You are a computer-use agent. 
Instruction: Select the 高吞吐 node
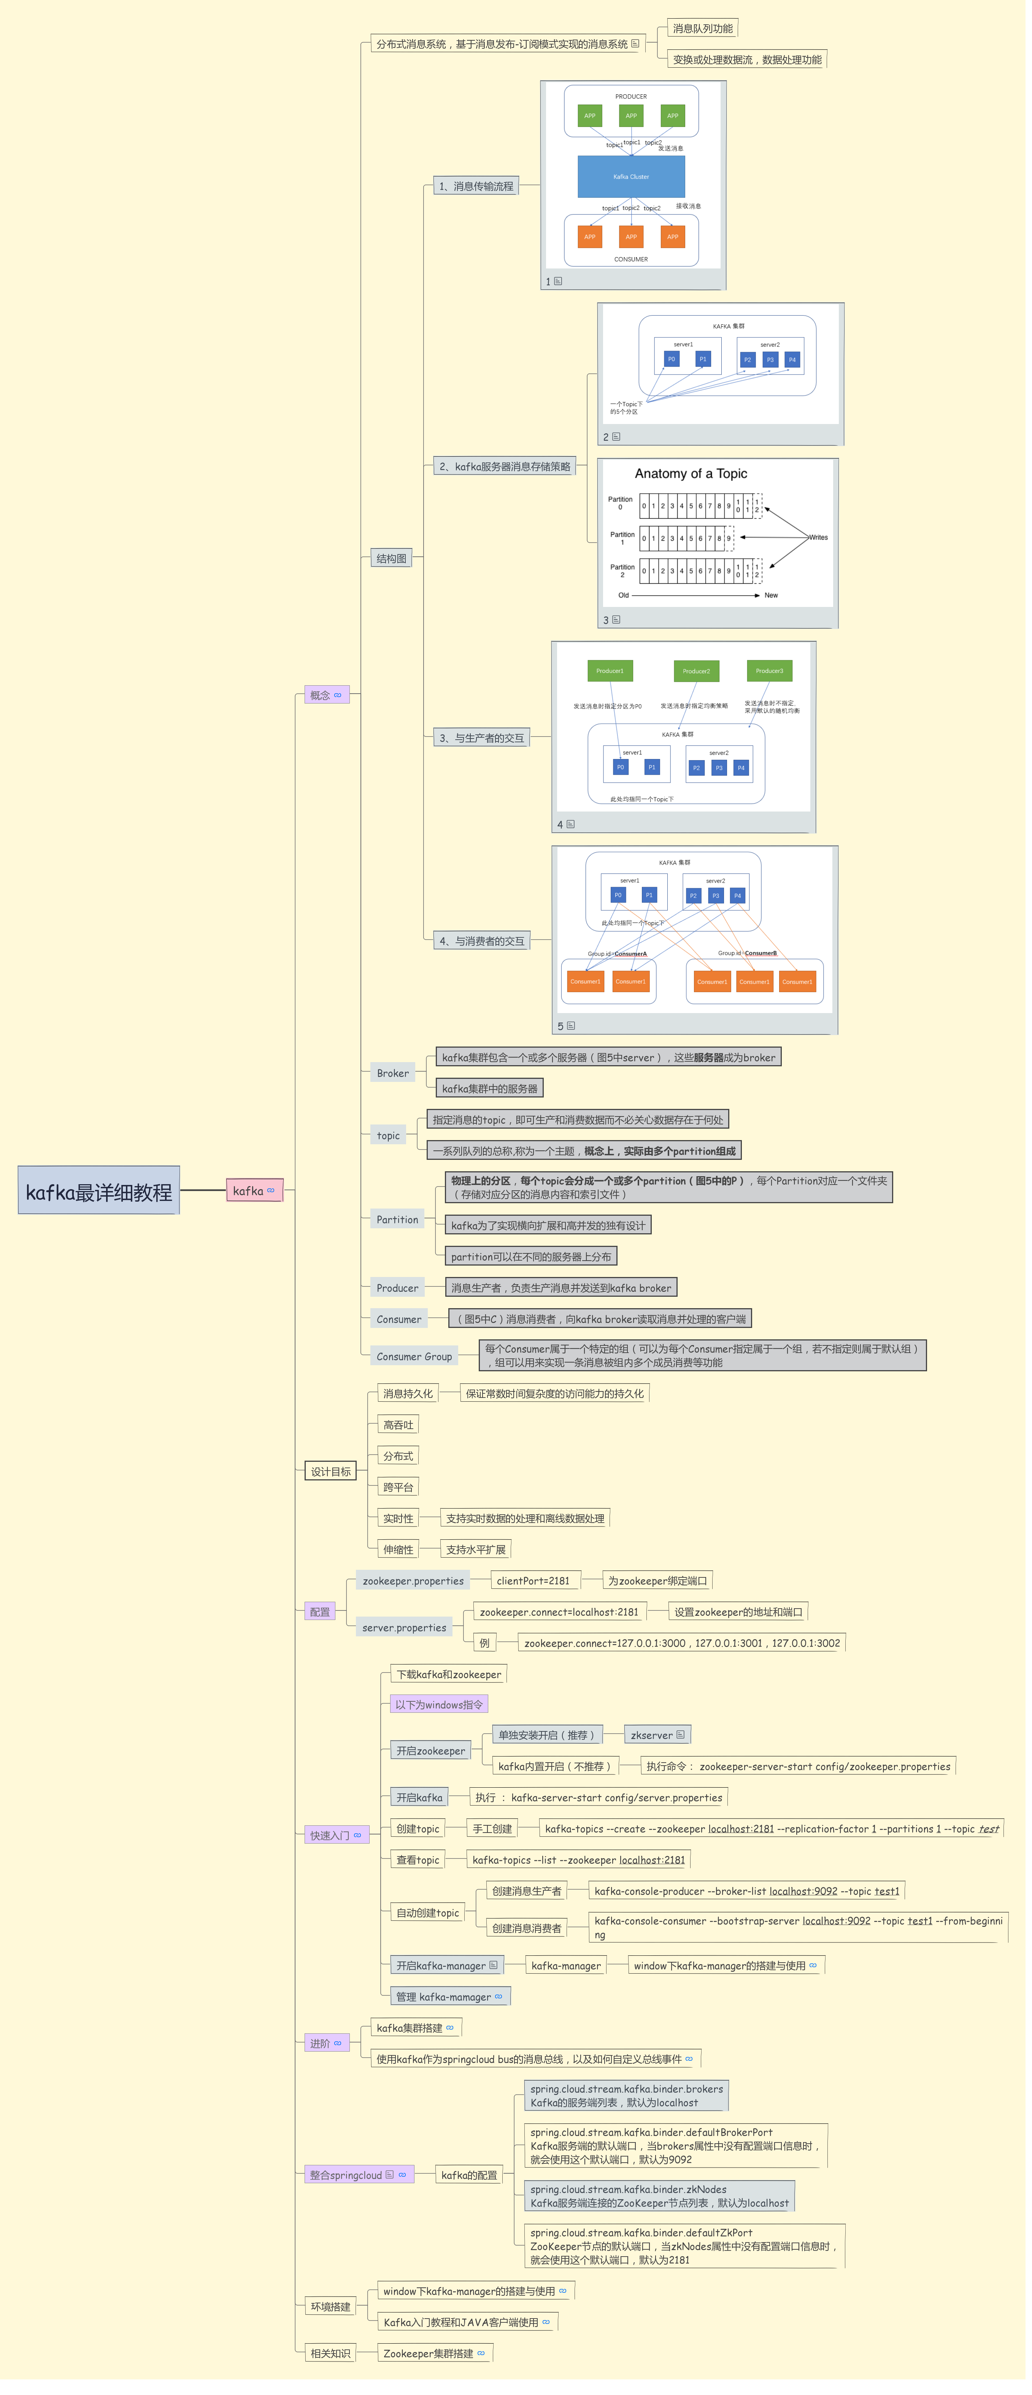pyautogui.click(x=401, y=1433)
